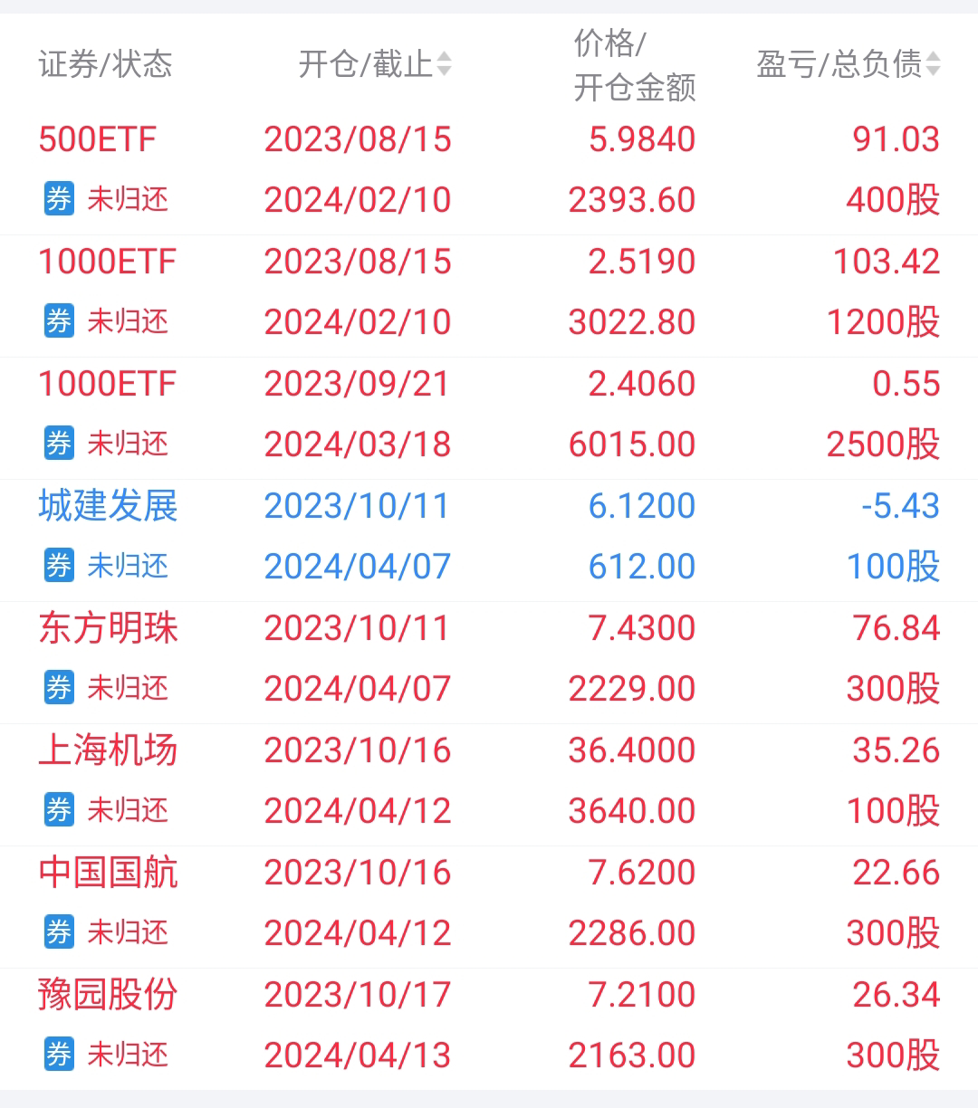Toggle sort arrows beside 盈亏/总负债 header
978x1108 pixels.
(x=934, y=64)
